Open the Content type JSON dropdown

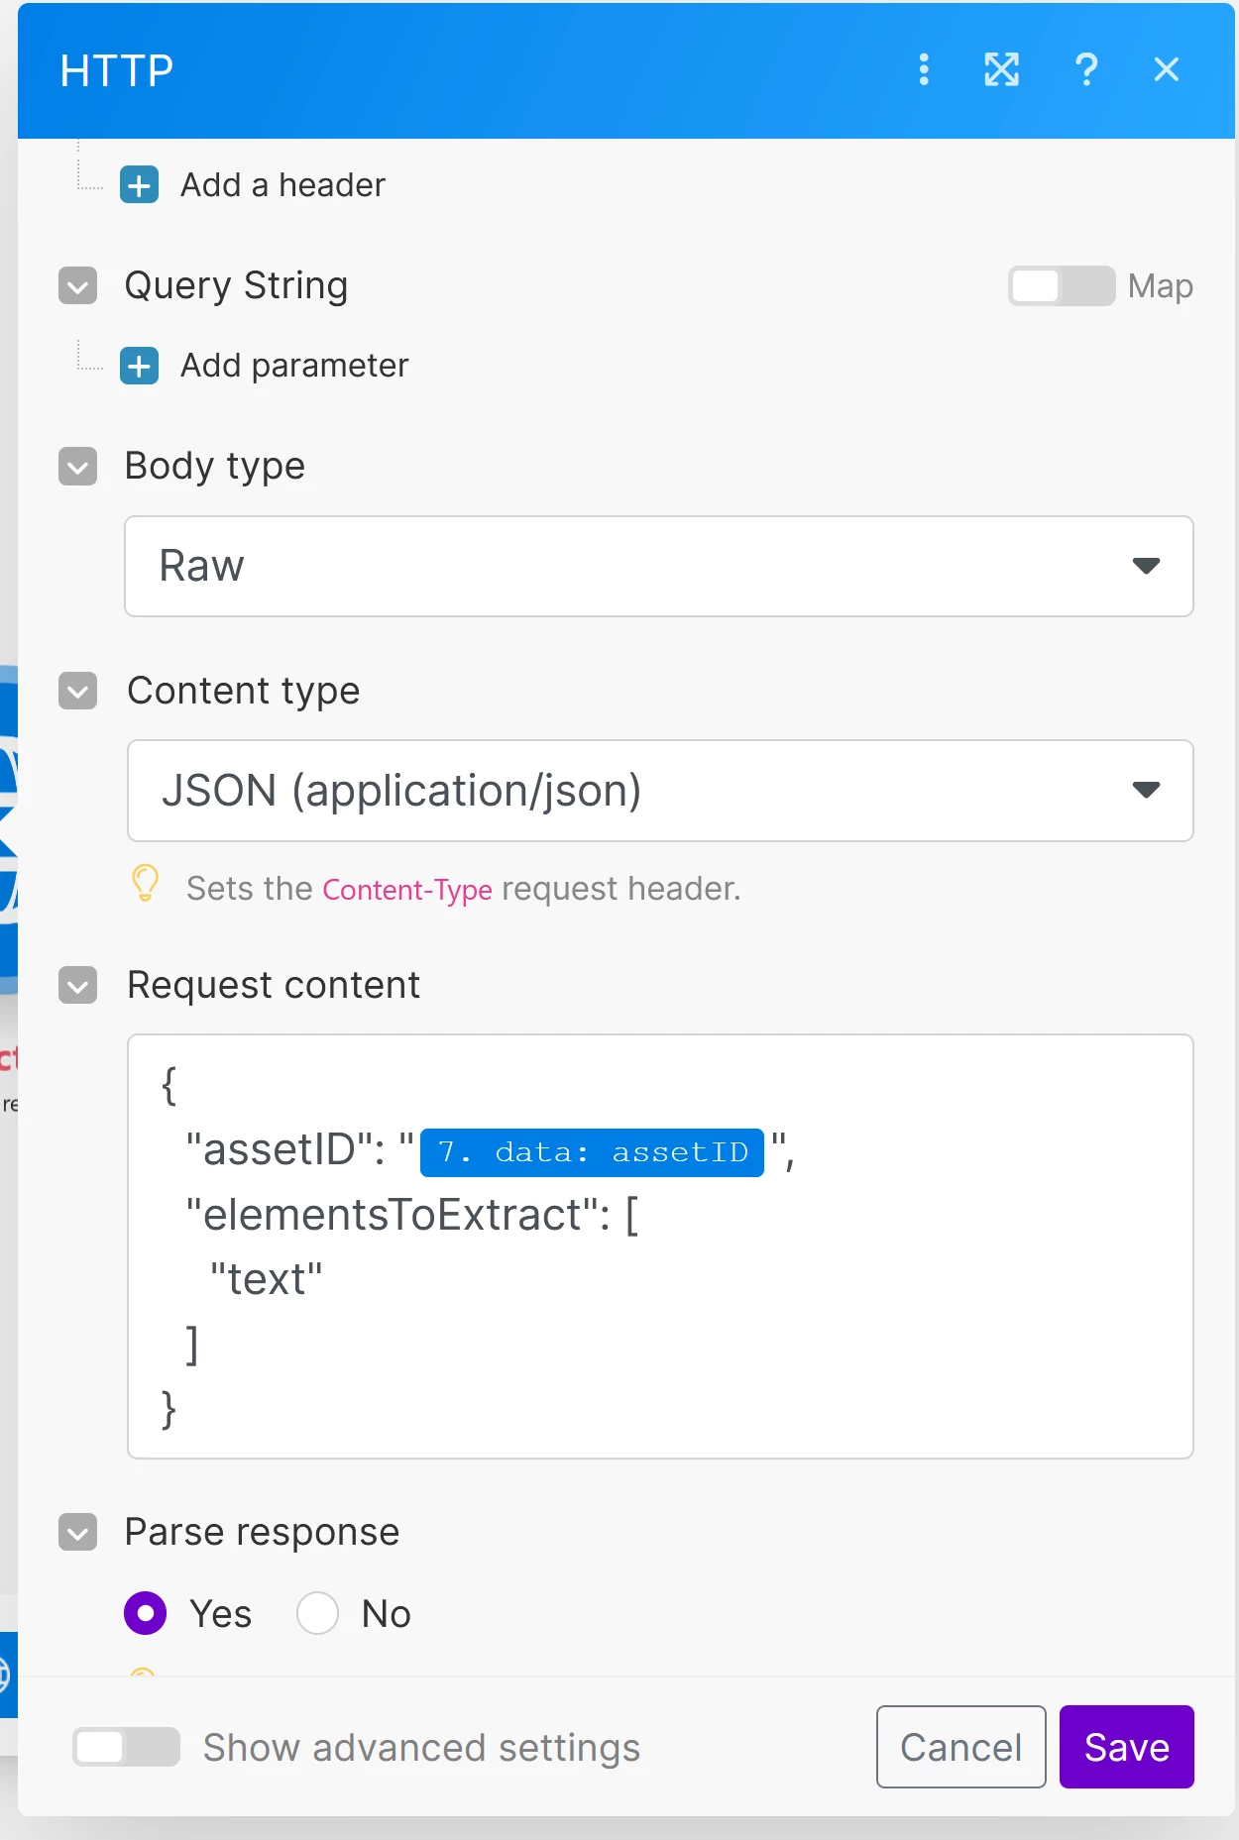[x=659, y=791]
